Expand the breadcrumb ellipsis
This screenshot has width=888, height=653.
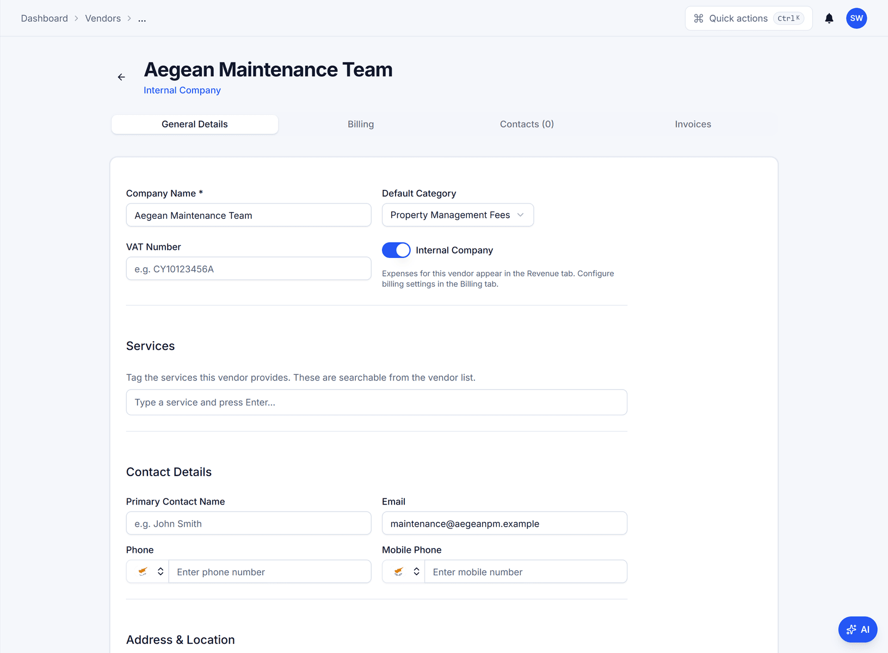[x=142, y=19]
